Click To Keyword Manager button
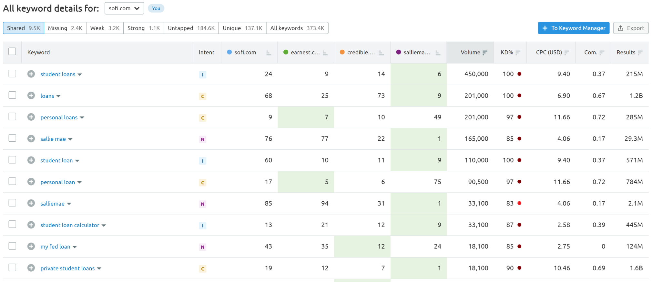The image size is (652, 282). [x=574, y=28]
